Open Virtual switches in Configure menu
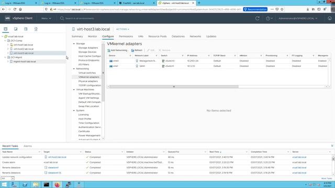This screenshot has height=188, width=335. point(87,73)
